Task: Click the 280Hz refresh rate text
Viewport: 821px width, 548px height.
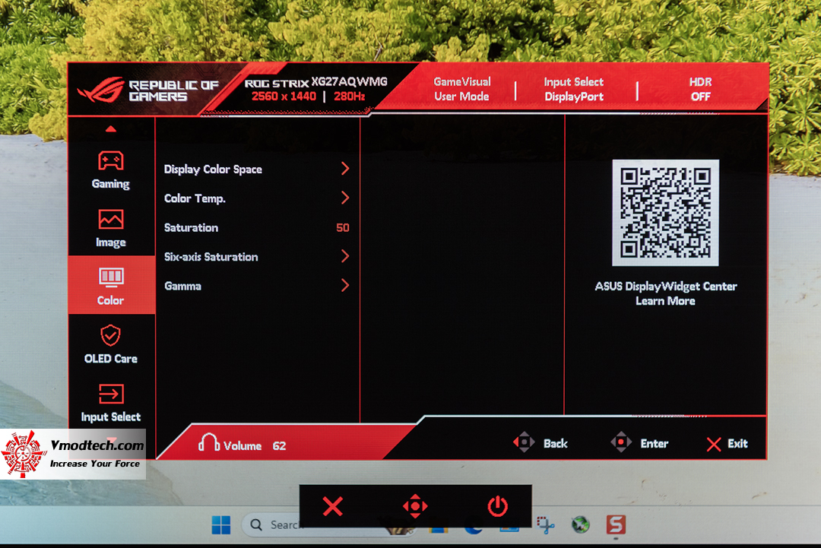Action: coord(350,97)
